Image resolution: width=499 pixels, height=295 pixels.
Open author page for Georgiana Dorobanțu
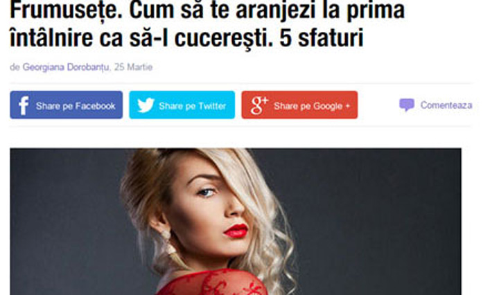(66, 67)
